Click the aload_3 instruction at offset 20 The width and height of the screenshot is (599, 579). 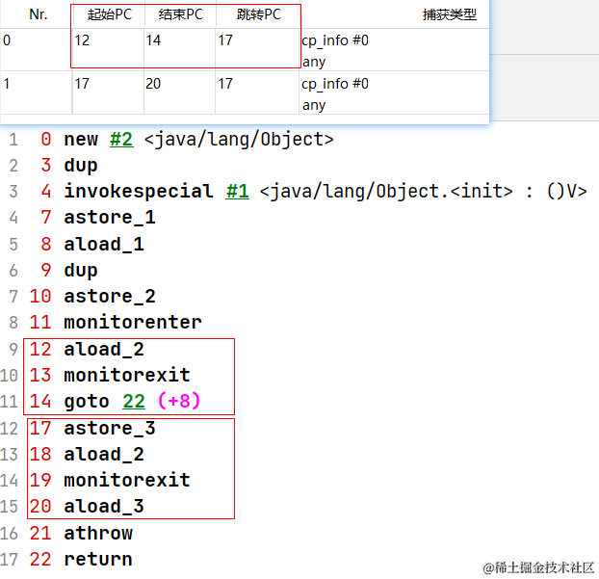[x=104, y=507]
